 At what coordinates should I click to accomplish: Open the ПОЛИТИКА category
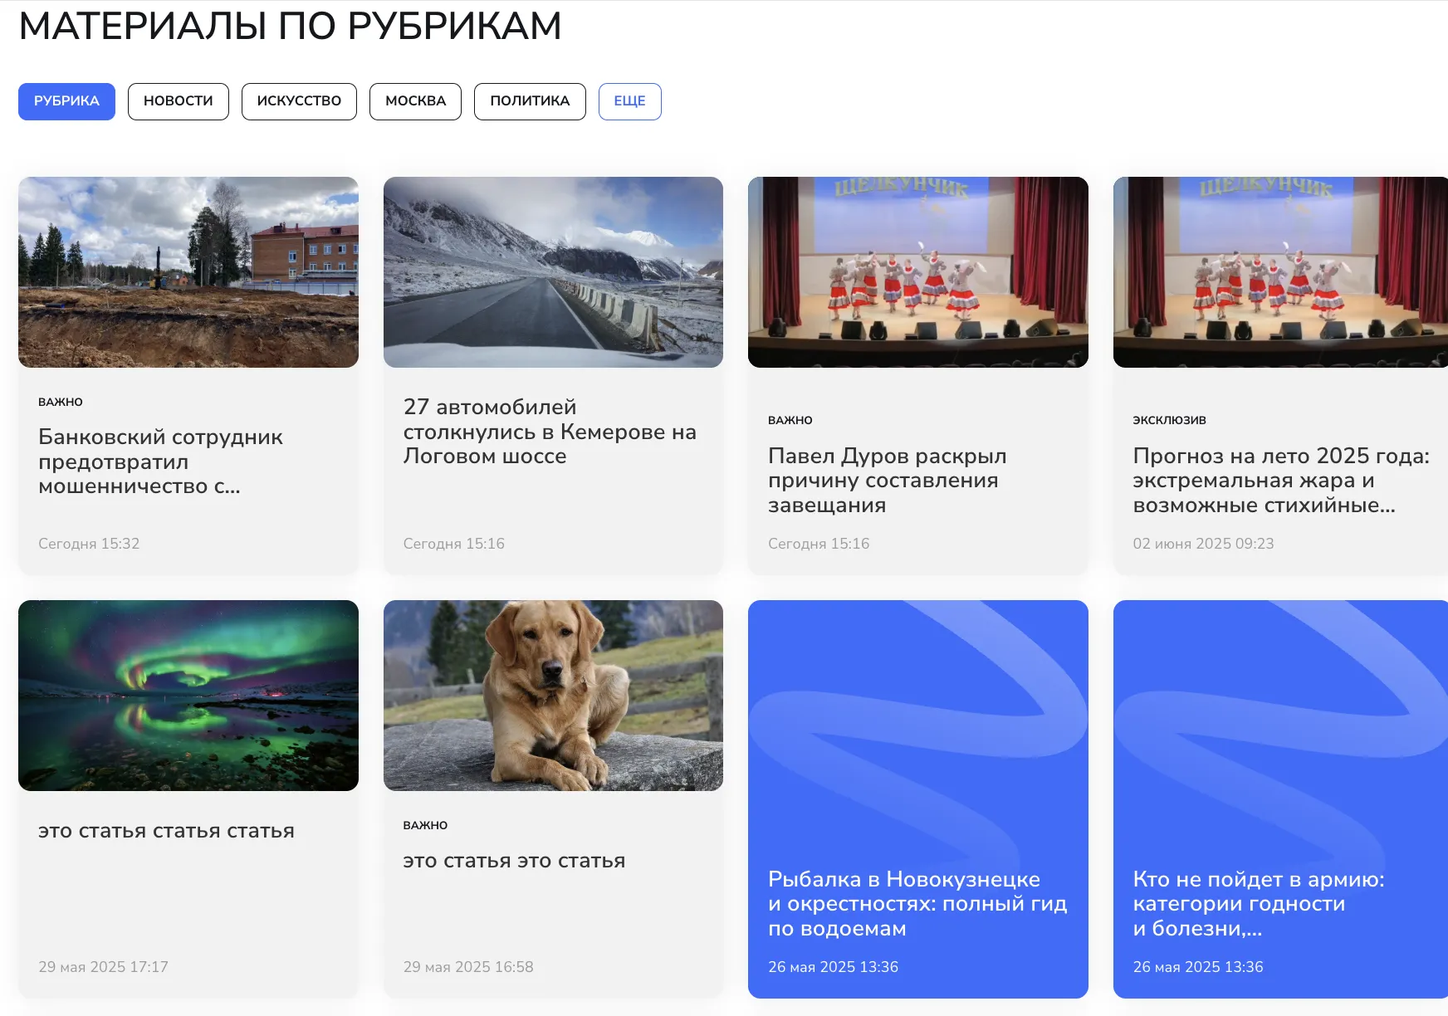[530, 101]
